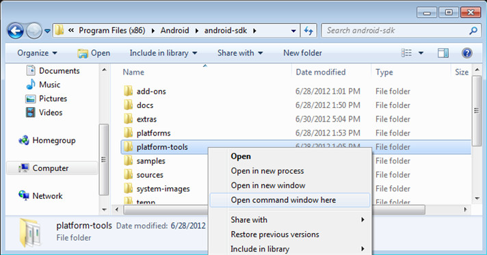The height and width of the screenshot is (255, 487).
Task: Open Include in library context submenu
Action: 291,249
